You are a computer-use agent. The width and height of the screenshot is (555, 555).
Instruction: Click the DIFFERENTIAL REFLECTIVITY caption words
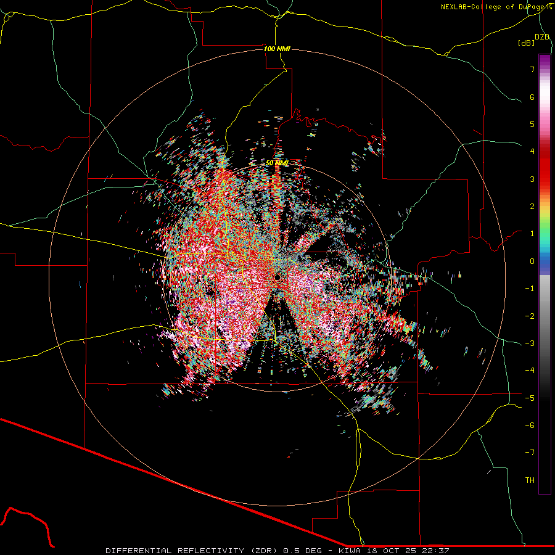point(175,551)
